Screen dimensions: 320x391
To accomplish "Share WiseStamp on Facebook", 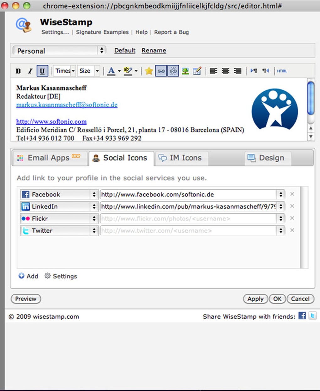I will click(302, 316).
